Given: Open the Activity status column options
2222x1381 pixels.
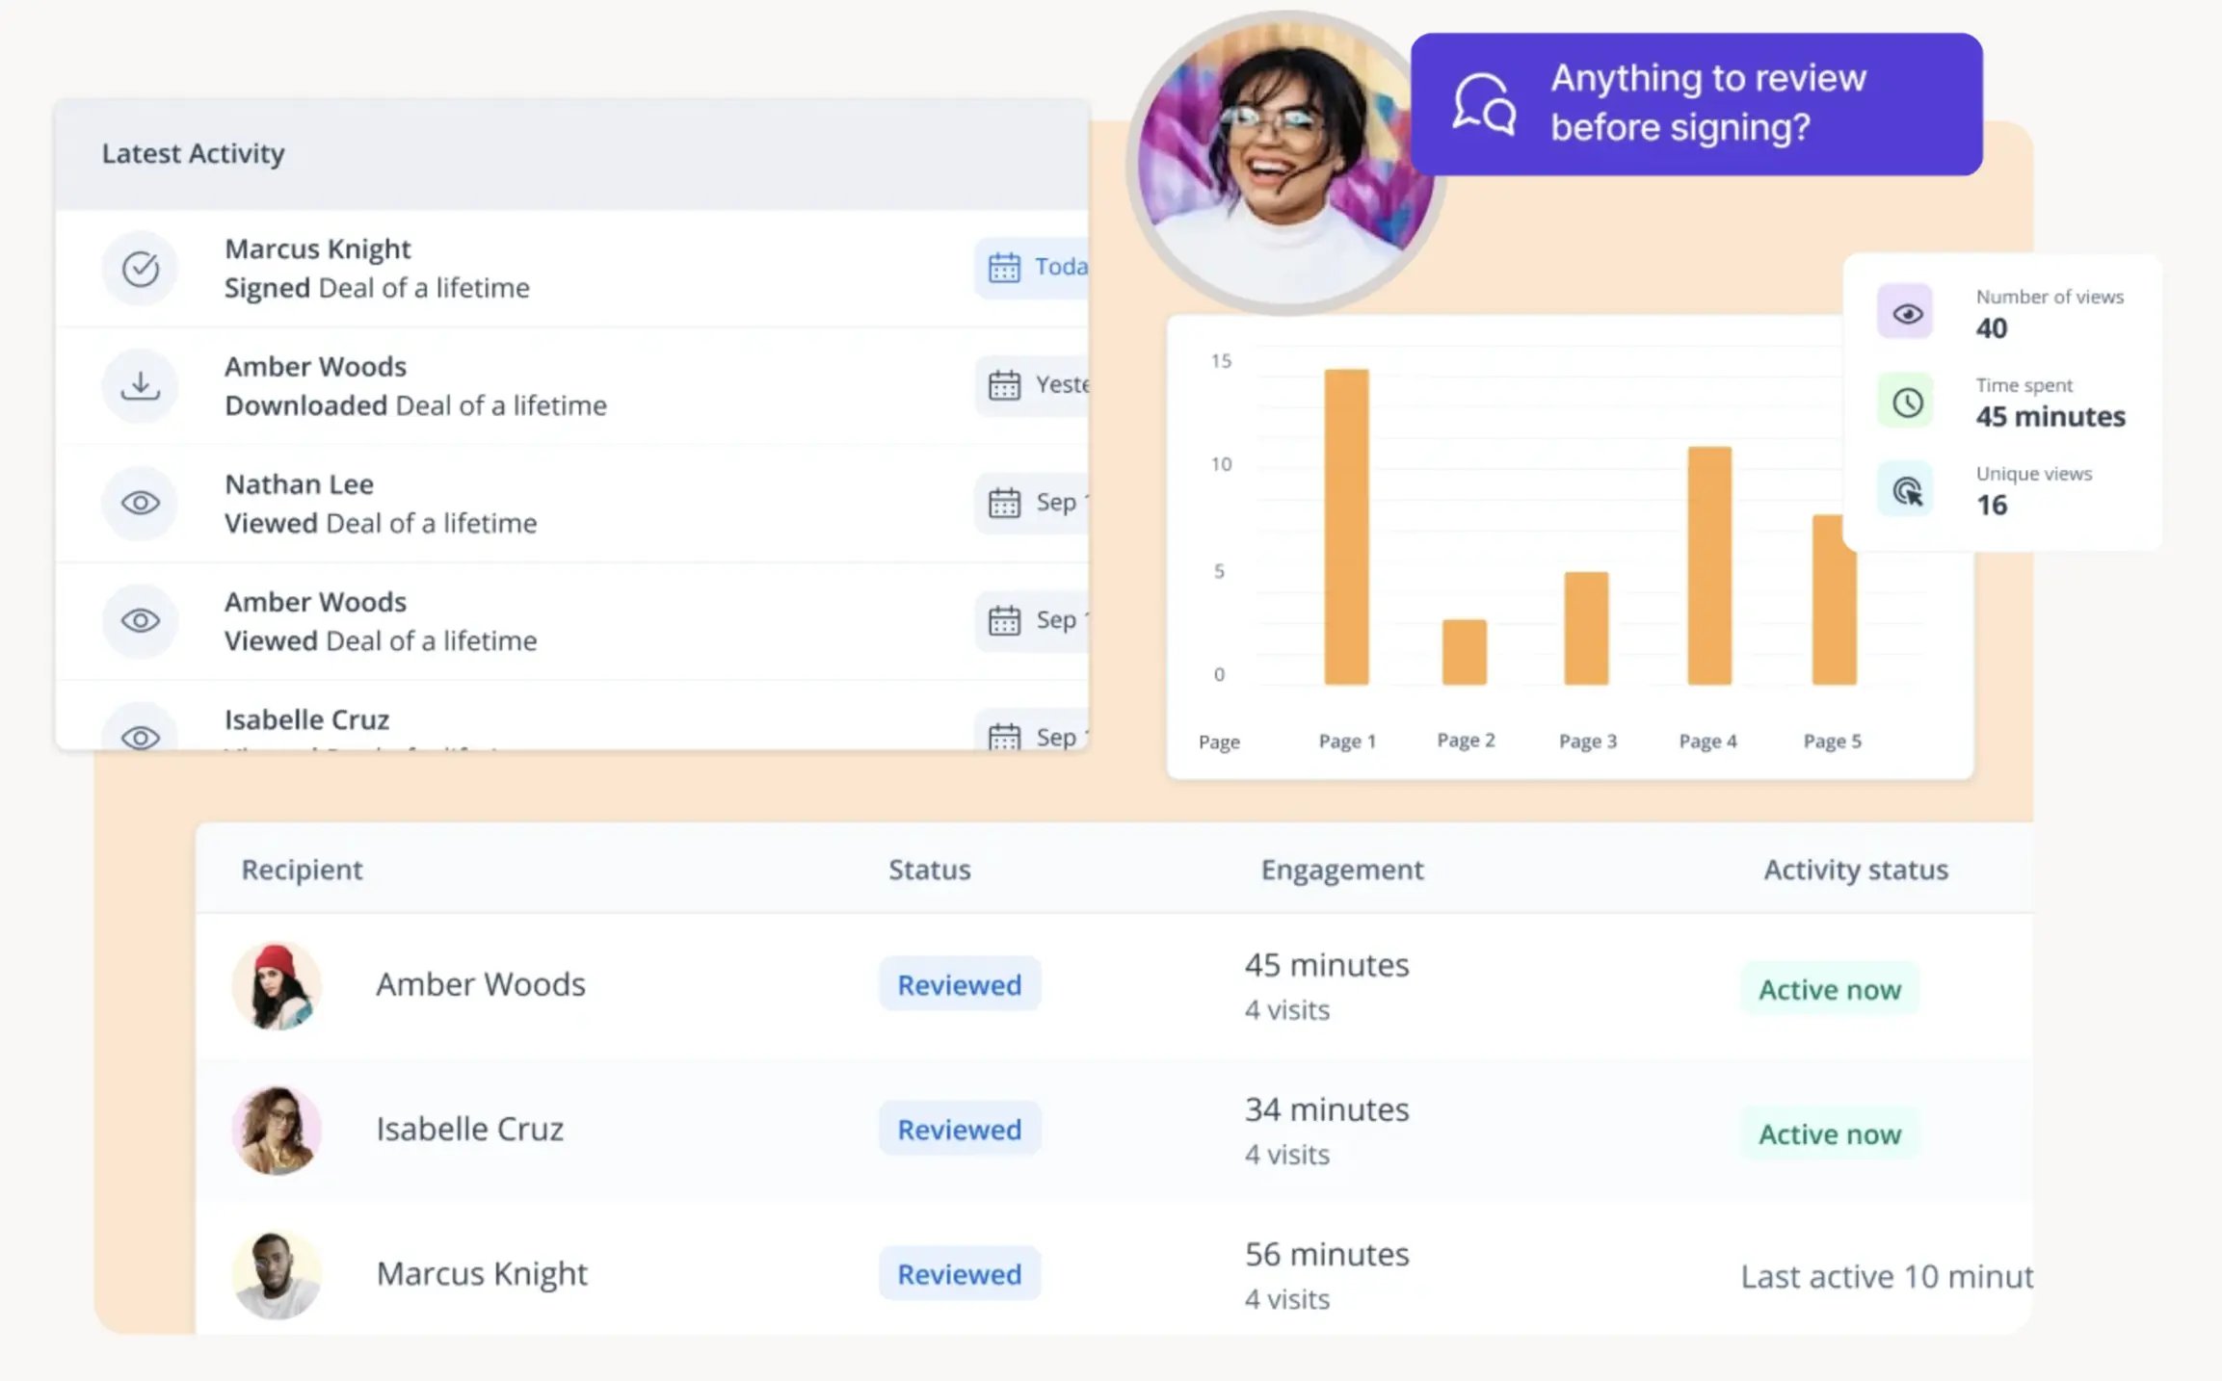Looking at the screenshot, I should 1855,869.
